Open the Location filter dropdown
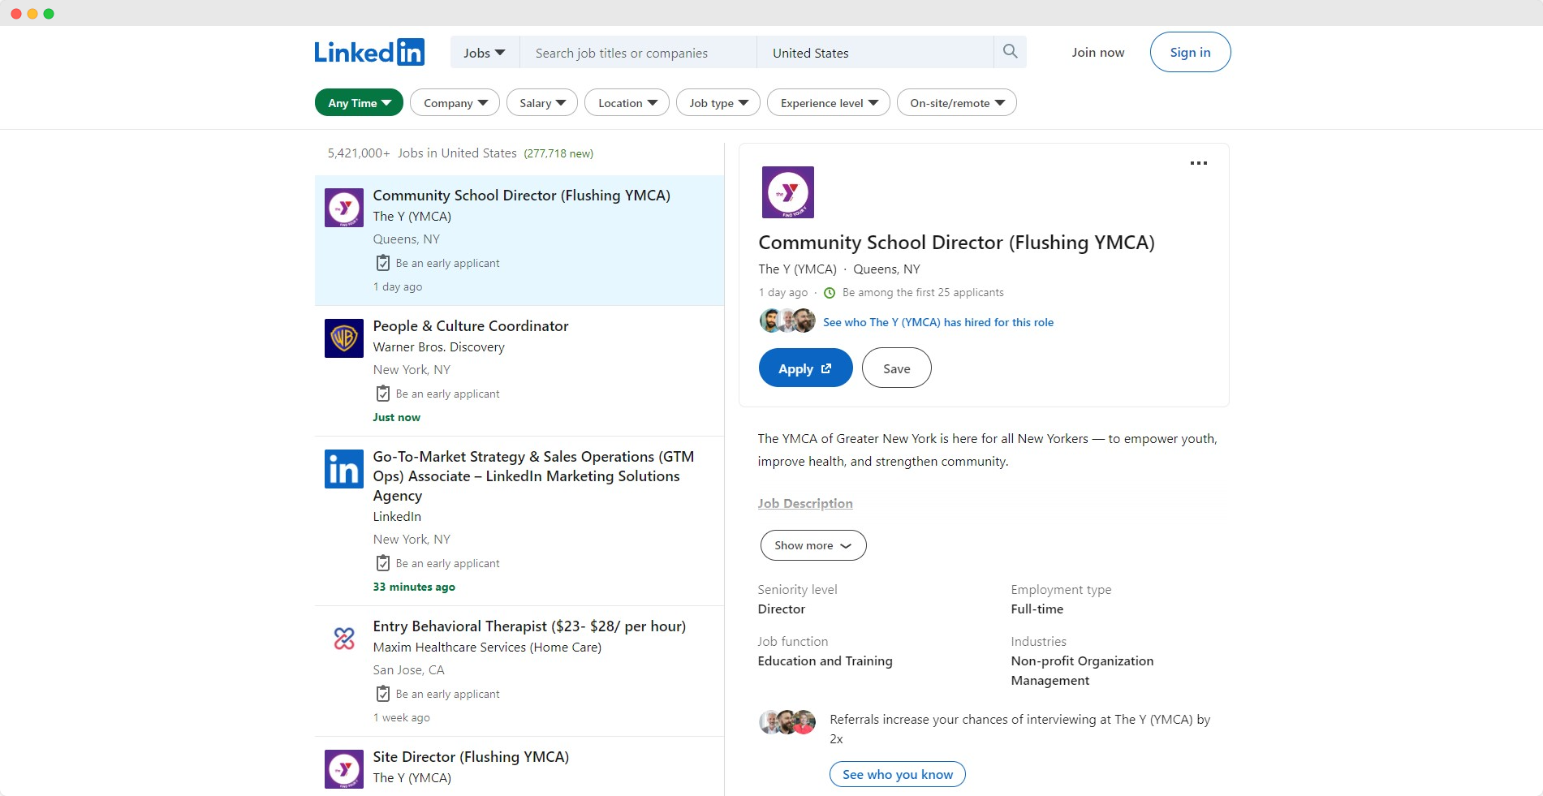This screenshot has height=796, width=1543. (627, 102)
